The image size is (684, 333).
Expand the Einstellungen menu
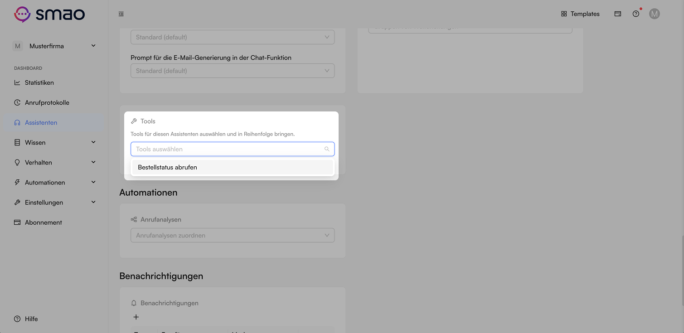[54, 202]
